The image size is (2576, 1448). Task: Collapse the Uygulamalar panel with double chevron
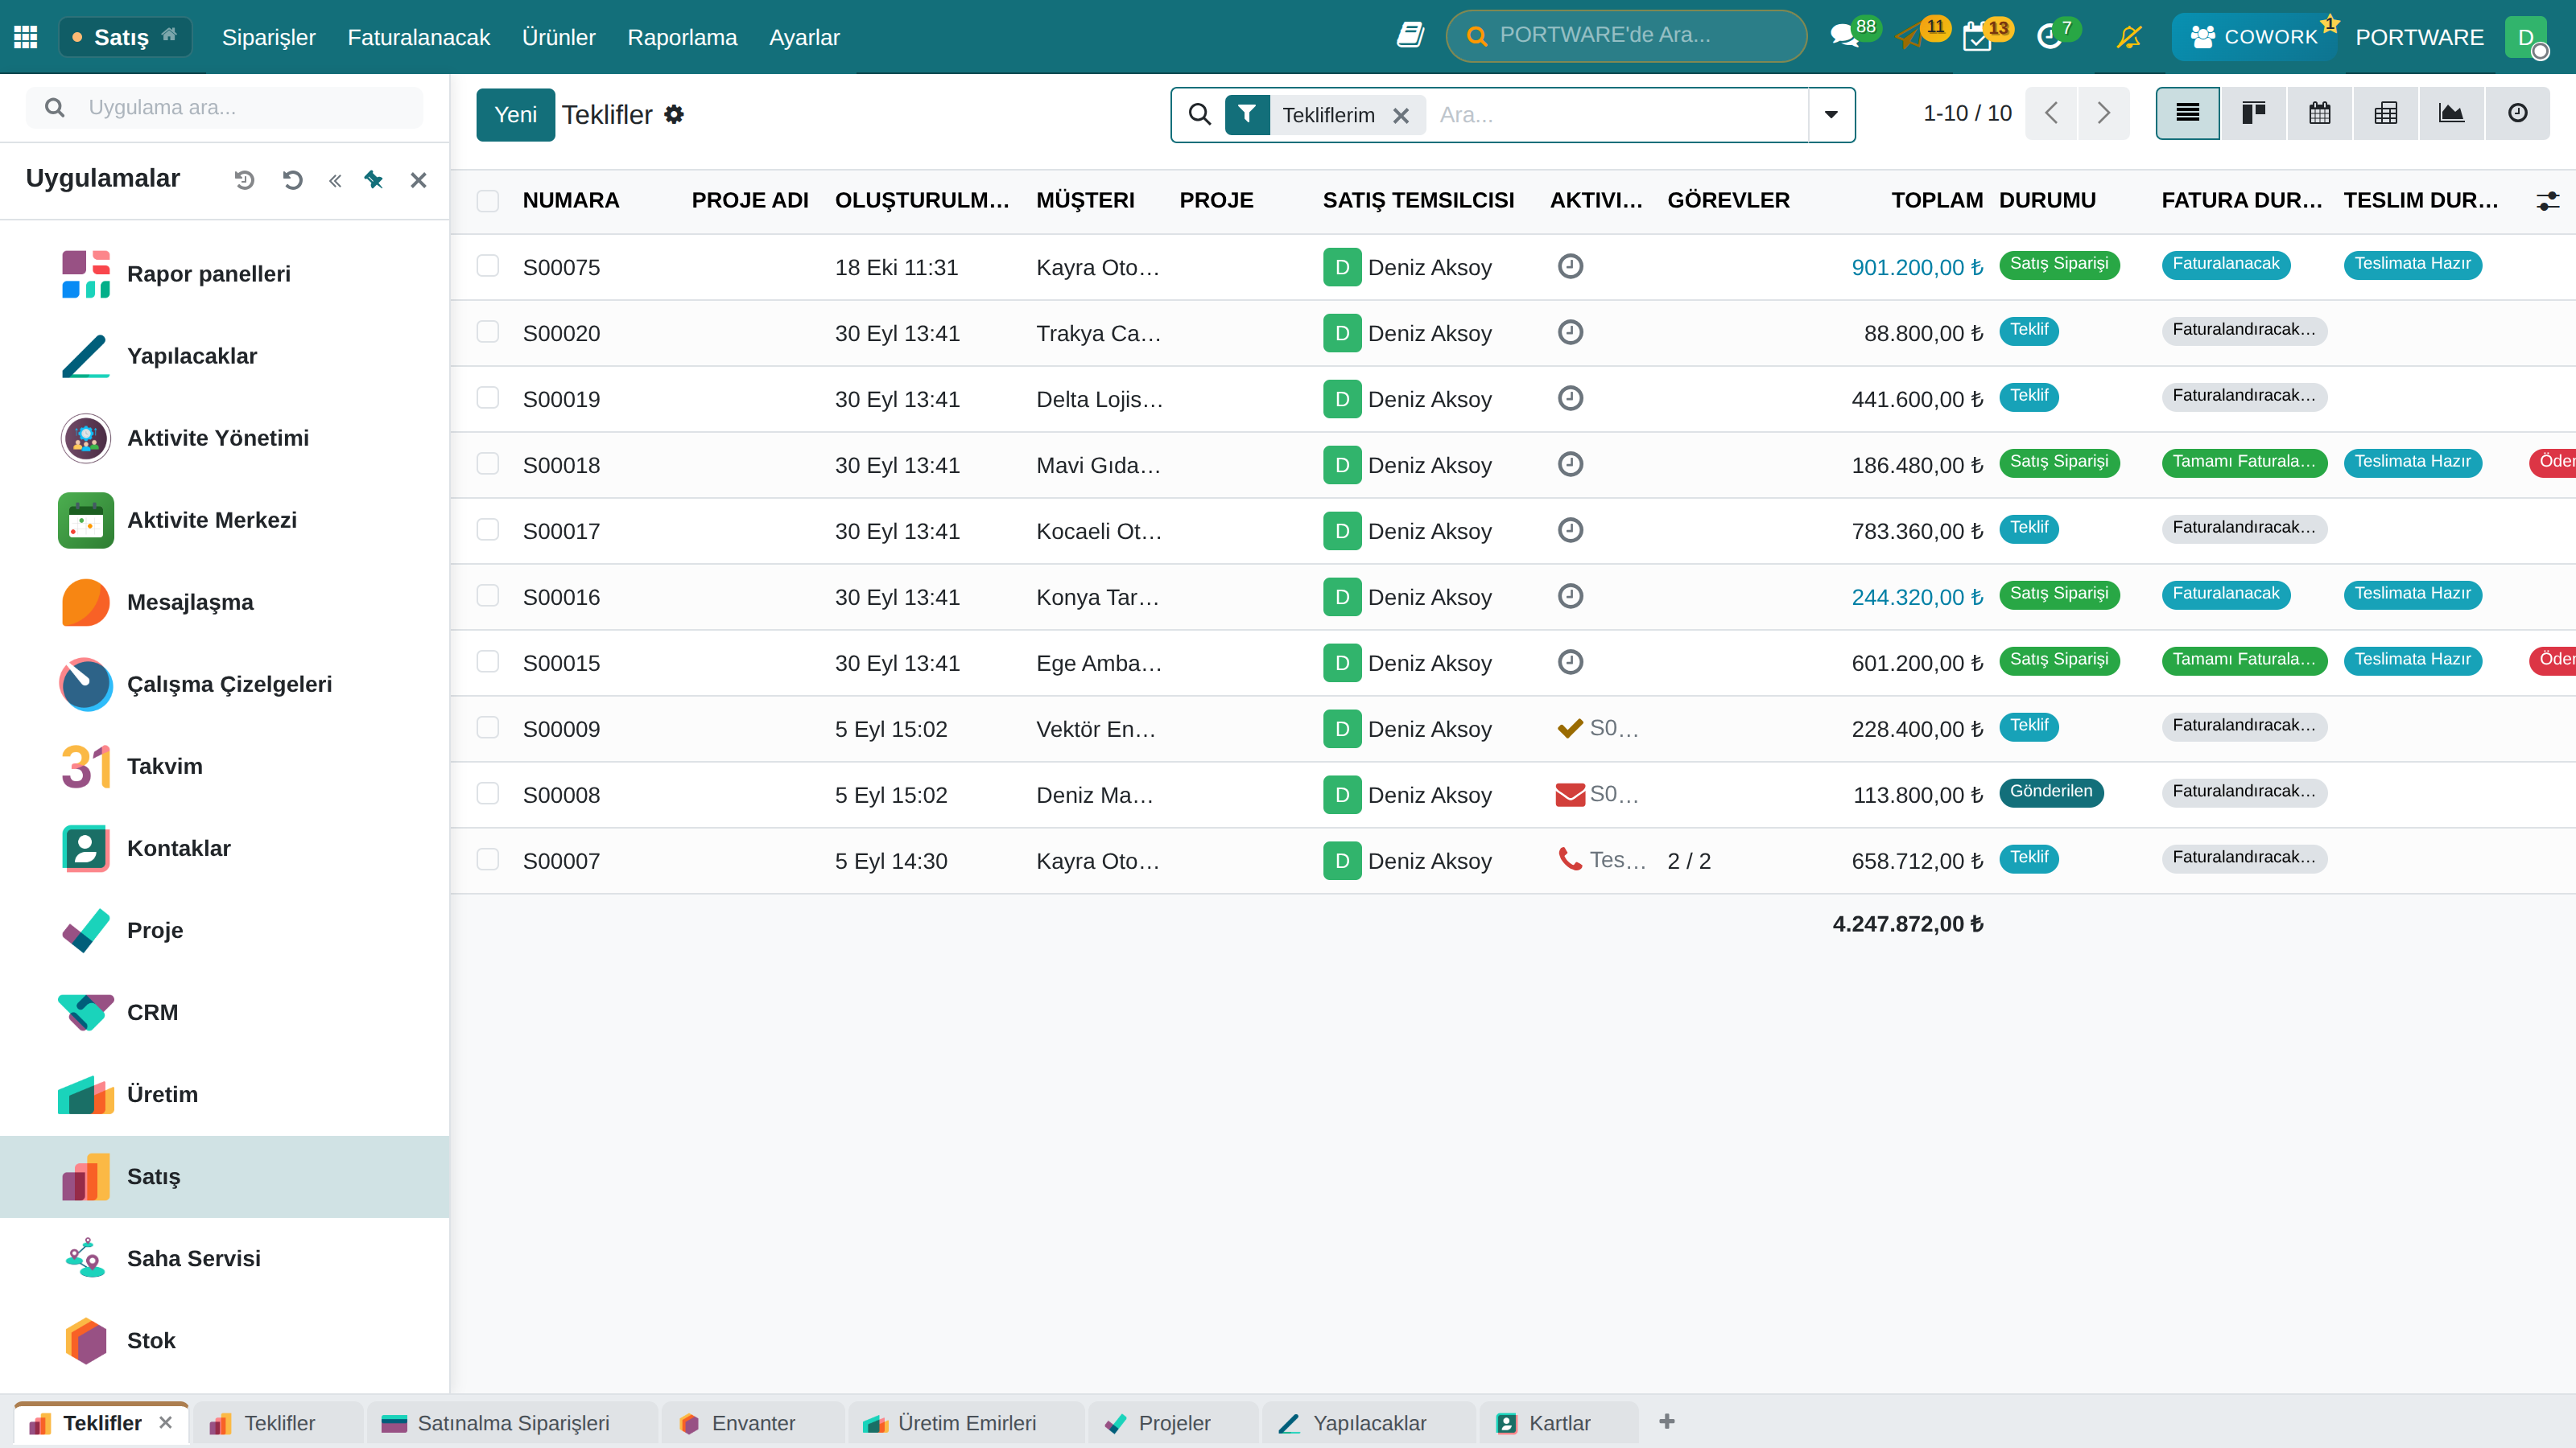pos(335,180)
